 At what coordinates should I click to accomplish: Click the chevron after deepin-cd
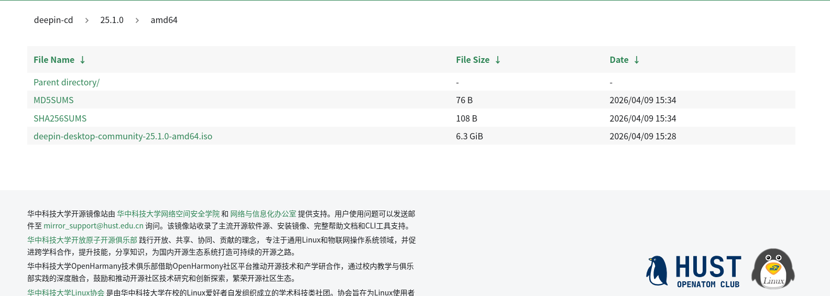click(x=87, y=20)
